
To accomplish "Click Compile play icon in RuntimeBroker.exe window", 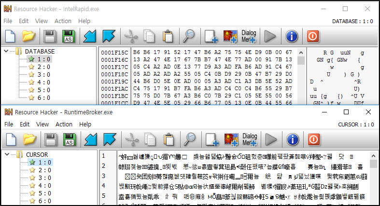I will click(271, 140).
